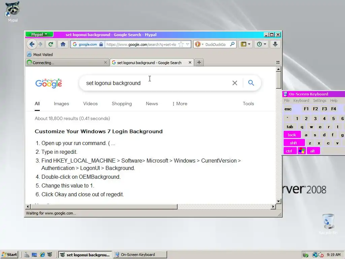Launch Internet Explorer from quick launch
This screenshot has height=259, width=345.
(x=42, y=255)
